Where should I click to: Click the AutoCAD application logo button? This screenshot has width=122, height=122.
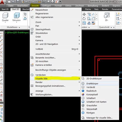[x=2, y=2]
